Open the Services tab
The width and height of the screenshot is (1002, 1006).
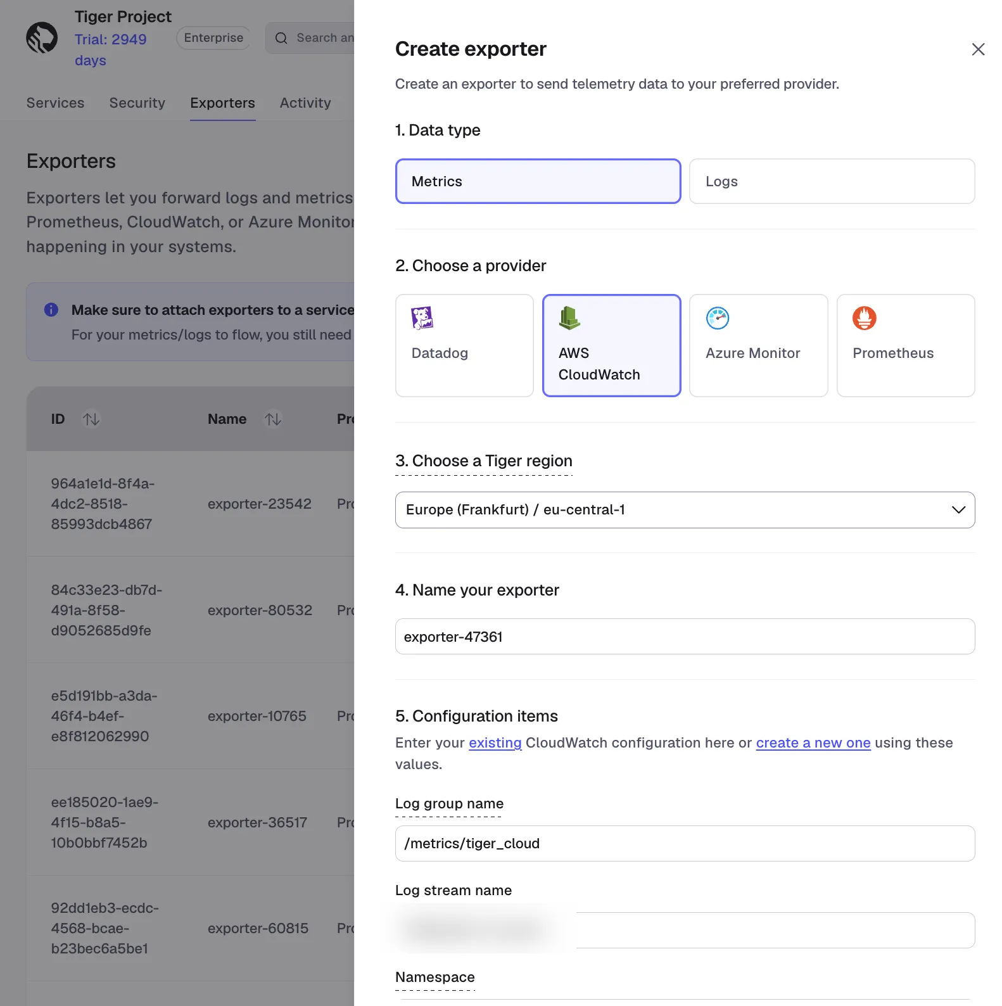[x=55, y=103]
